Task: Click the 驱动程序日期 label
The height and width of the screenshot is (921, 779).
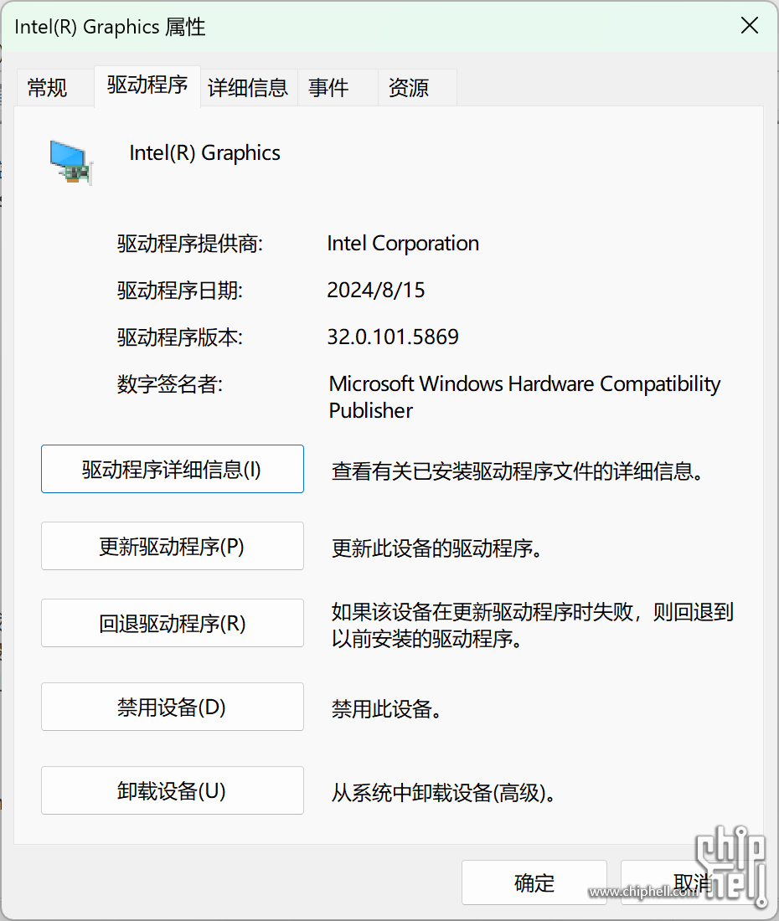Action: [180, 291]
